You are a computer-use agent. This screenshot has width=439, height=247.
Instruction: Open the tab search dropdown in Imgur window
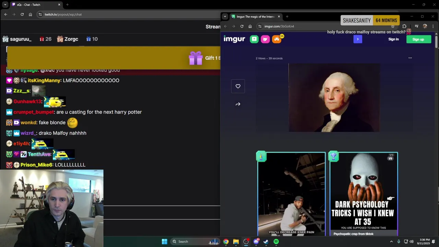pyautogui.click(x=225, y=16)
